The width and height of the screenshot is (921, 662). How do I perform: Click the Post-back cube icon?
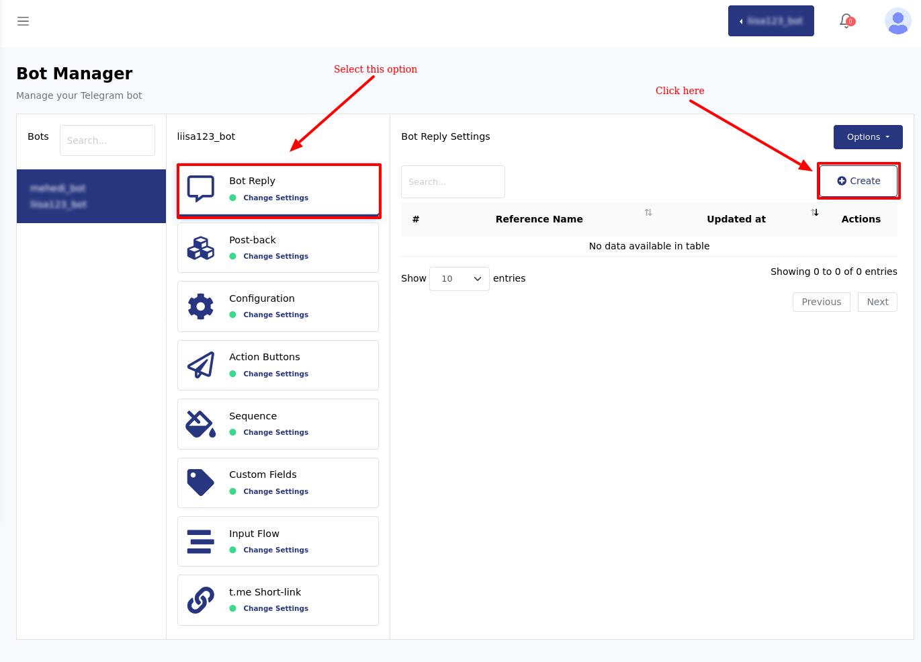coord(200,247)
